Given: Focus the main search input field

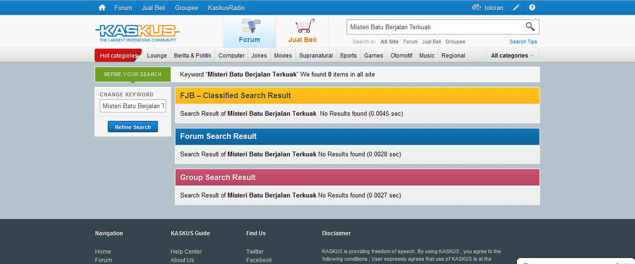Looking at the screenshot, I should coord(435,27).
